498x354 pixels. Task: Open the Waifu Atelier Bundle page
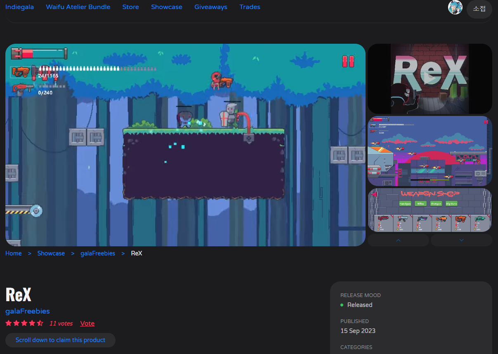pos(78,7)
